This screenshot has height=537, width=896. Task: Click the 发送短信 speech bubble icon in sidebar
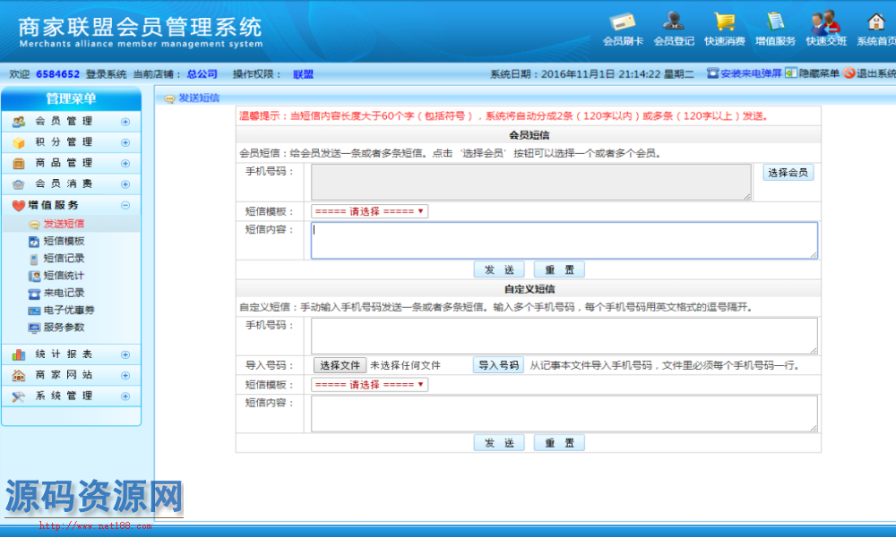[34, 225]
